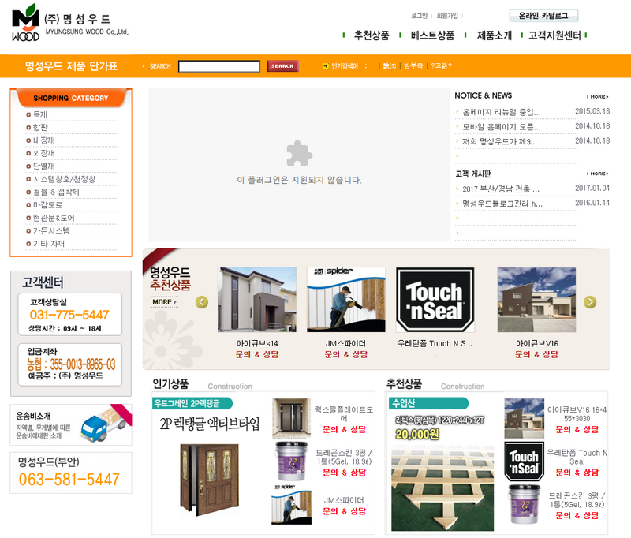The image size is (631, 538).
Task: Click 문의 & 상담 under 아이큐브s14
Action: pos(257,354)
